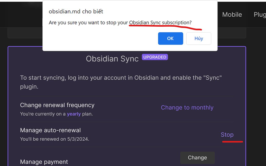Select the Manage payment row label
The width and height of the screenshot is (266, 166).
(44, 162)
